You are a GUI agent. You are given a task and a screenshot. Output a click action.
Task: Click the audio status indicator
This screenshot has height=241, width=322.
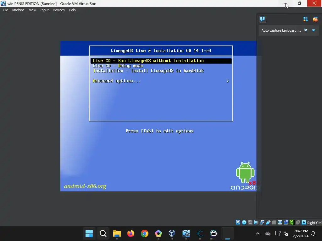click(256, 222)
